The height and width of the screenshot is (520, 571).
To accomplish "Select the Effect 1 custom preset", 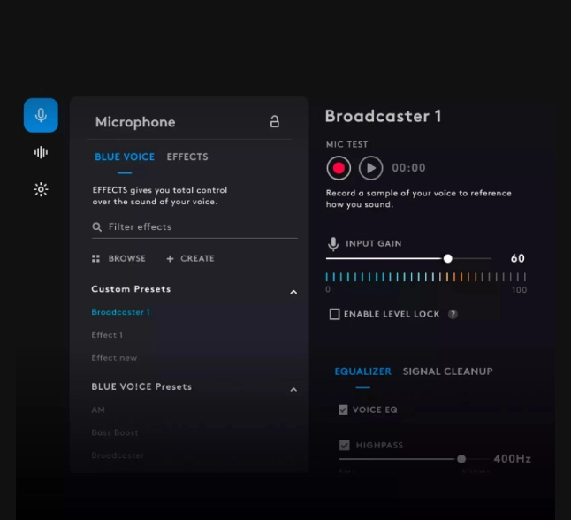I will coord(107,335).
